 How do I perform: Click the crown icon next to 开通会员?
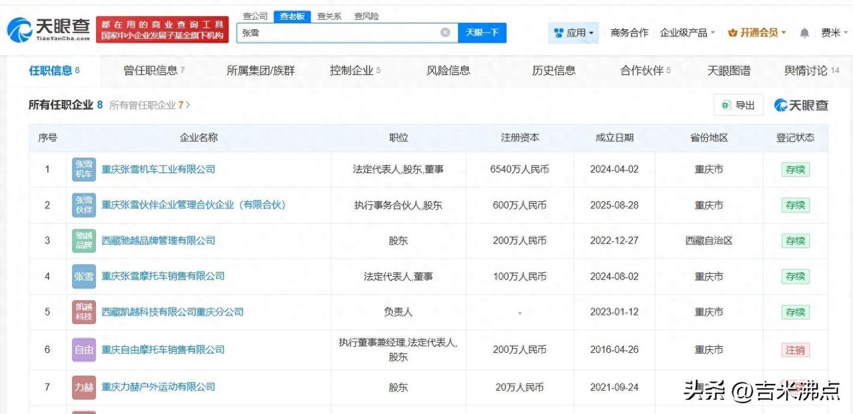(734, 32)
